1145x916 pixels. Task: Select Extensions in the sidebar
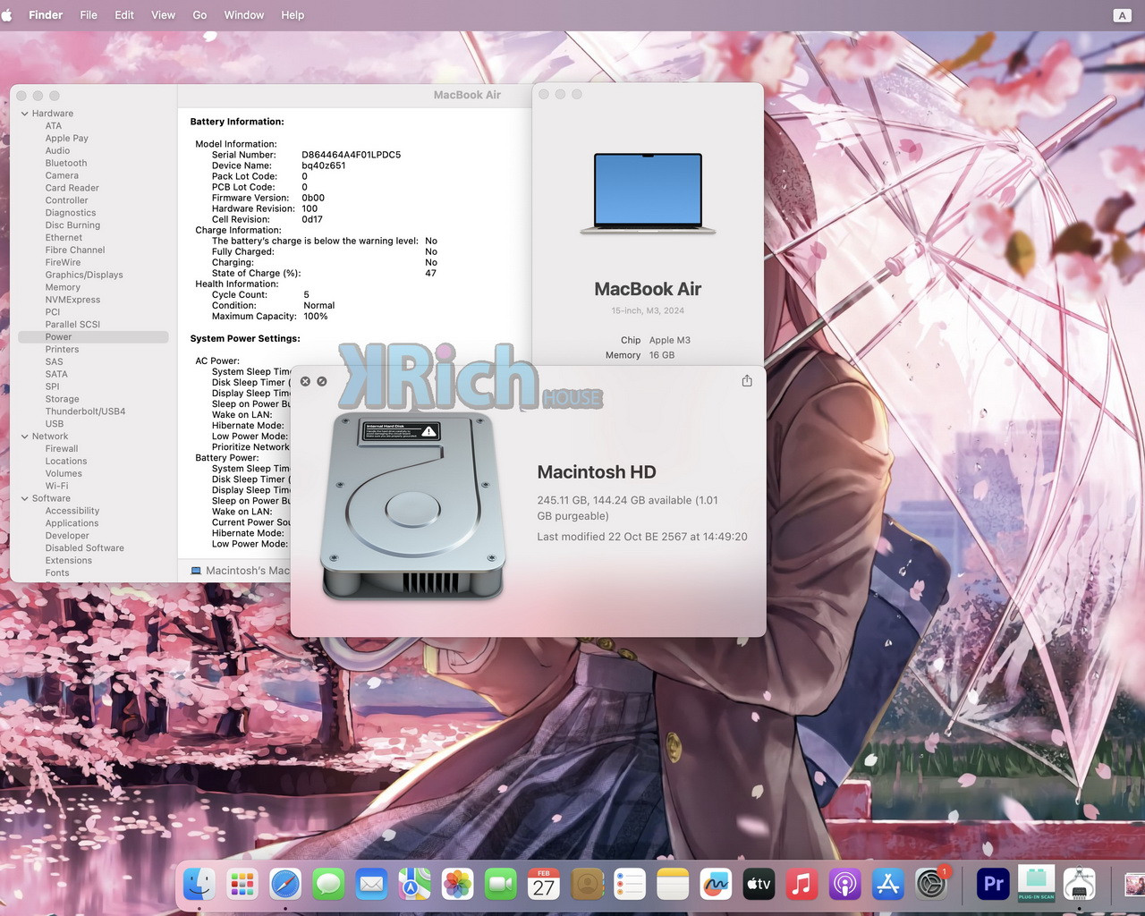pos(69,561)
